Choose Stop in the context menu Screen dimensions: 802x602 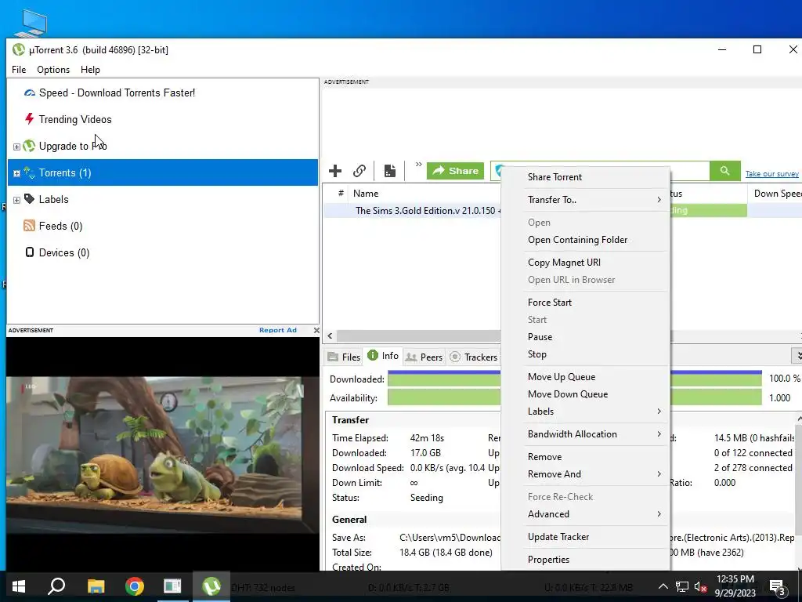click(x=595, y=354)
